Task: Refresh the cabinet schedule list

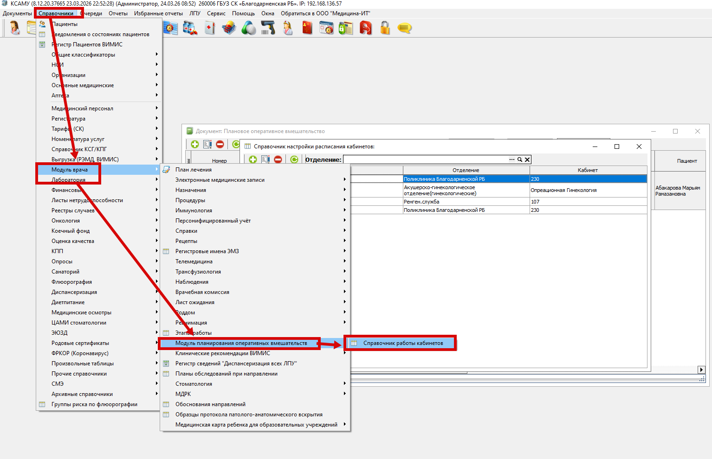Action: [x=294, y=159]
